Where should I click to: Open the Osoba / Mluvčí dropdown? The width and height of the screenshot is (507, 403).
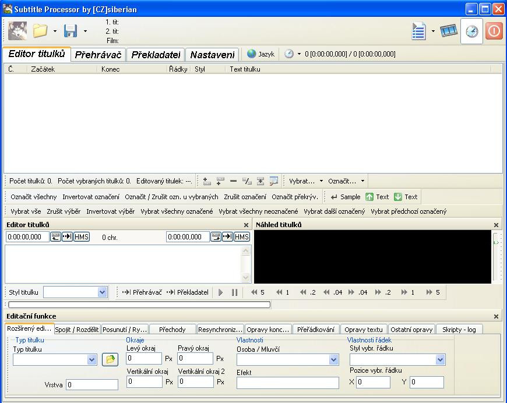pyautogui.click(x=334, y=359)
